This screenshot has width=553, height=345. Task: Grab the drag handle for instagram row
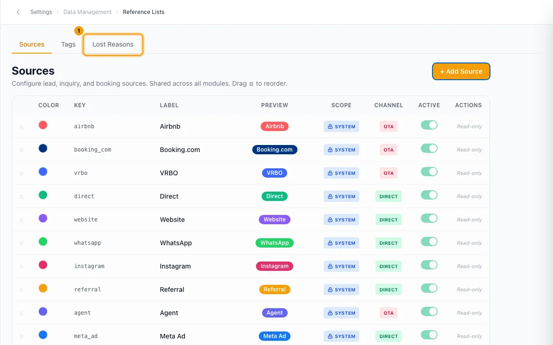(x=21, y=267)
